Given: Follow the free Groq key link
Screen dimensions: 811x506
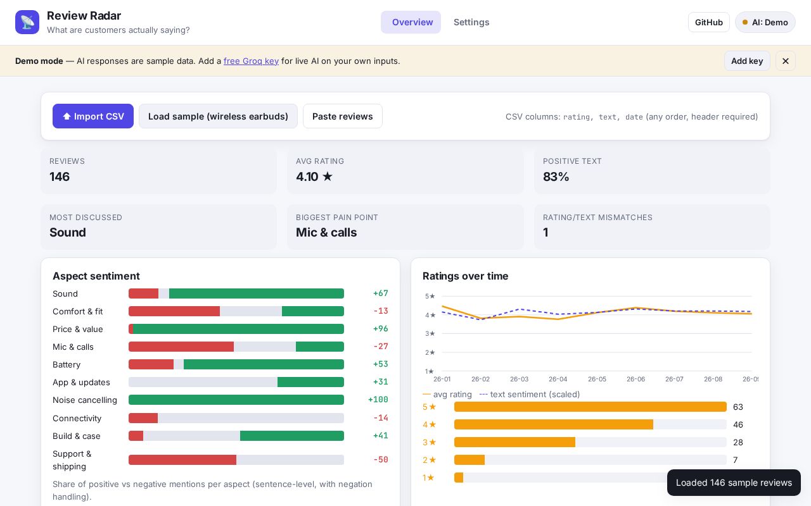Looking at the screenshot, I should pyautogui.click(x=251, y=61).
